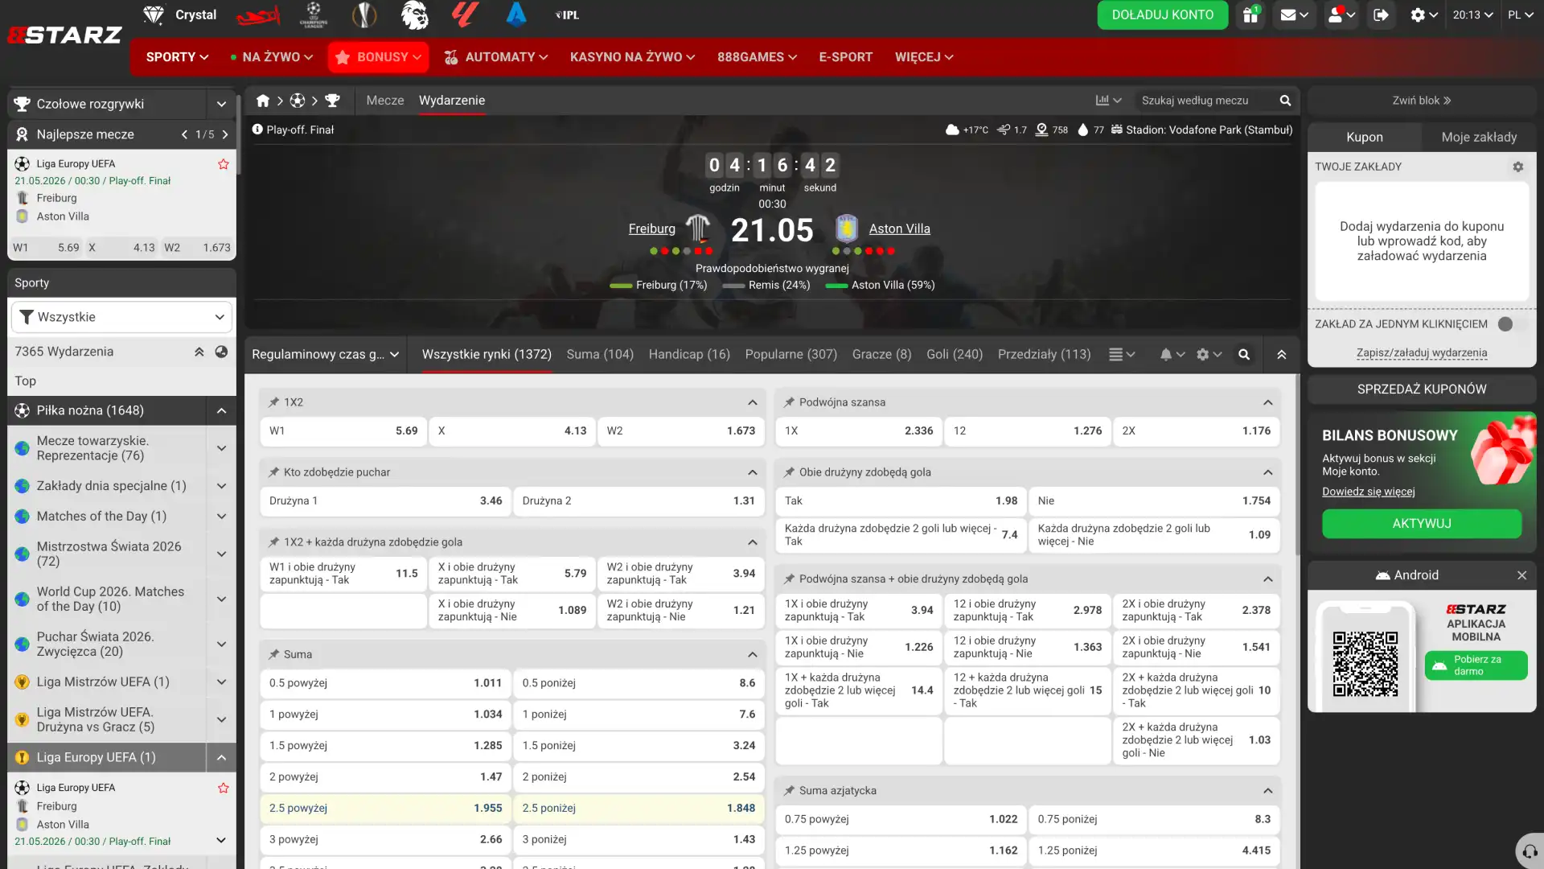Pin the 1X2 market
The image size is (1544, 869).
[273, 402]
